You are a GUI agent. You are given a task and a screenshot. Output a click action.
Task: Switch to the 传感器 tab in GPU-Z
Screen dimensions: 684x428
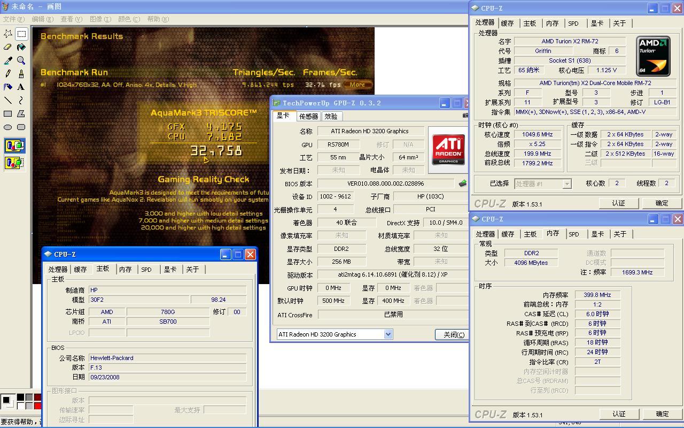point(308,116)
